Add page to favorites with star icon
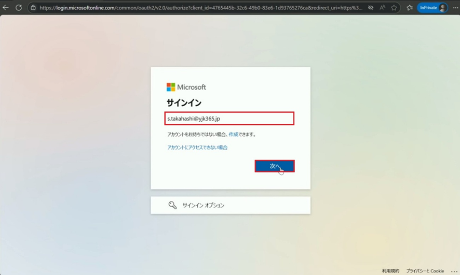460x275 pixels. (394, 8)
